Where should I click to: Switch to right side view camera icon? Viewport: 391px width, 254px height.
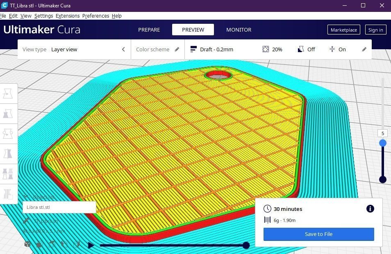(77, 244)
